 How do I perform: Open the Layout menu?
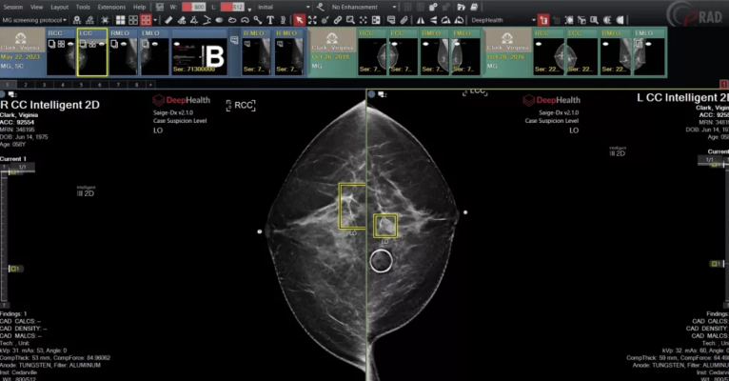click(59, 7)
